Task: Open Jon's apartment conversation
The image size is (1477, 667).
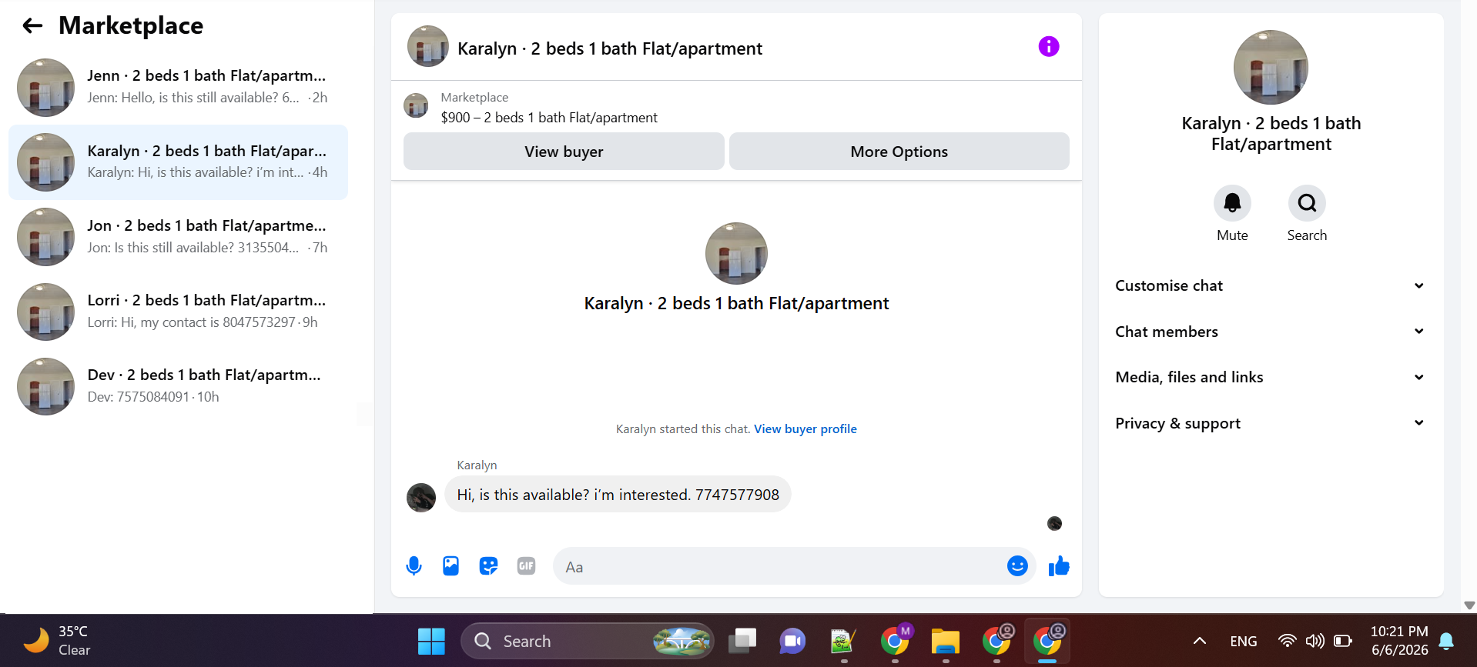Action: click(x=178, y=237)
